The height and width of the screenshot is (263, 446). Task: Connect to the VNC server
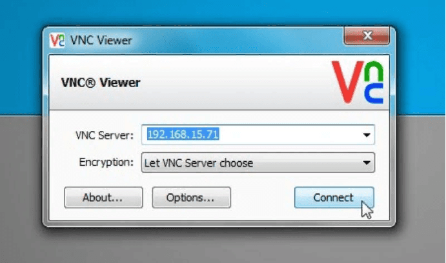(334, 197)
